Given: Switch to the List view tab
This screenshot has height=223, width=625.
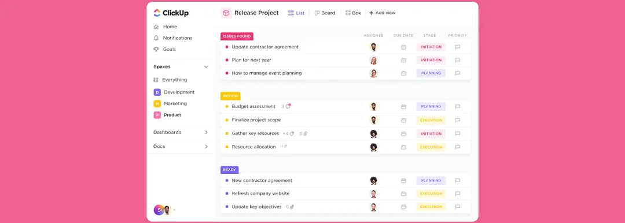Looking at the screenshot, I should tap(296, 13).
